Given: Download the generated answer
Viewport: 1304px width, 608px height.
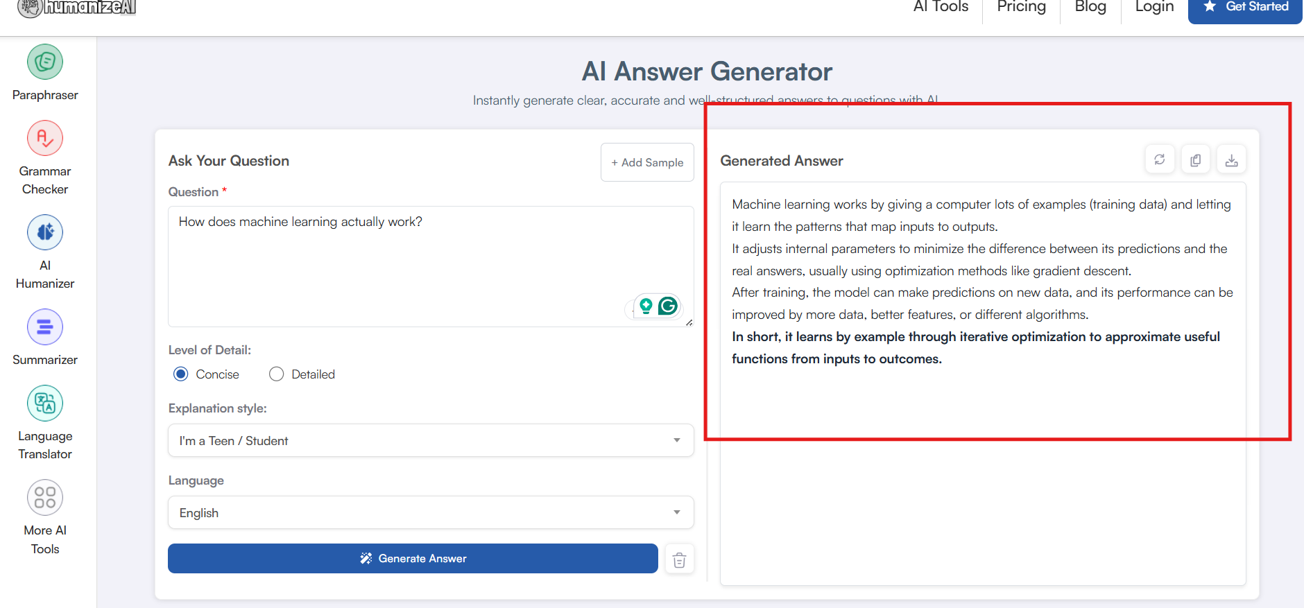Looking at the screenshot, I should pos(1231,160).
